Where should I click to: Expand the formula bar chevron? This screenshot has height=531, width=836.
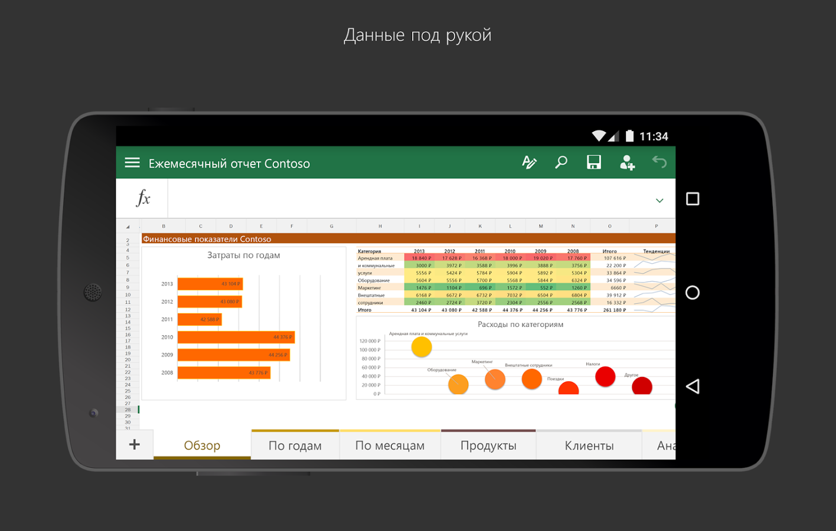pyautogui.click(x=659, y=201)
